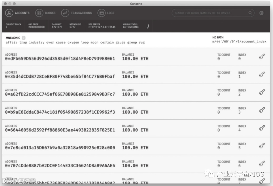Switch to the Logs tab
Viewport: 273px width, 186px height.
tap(106, 13)
